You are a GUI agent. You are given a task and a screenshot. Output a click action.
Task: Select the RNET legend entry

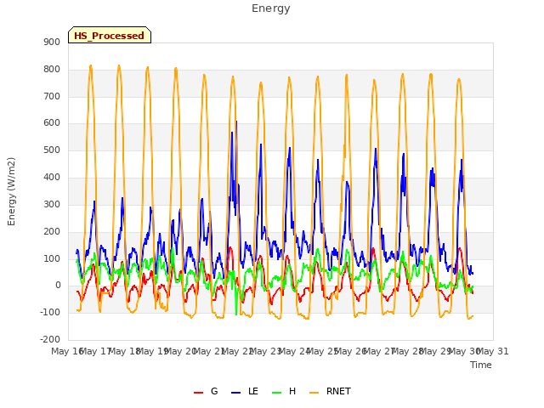coord(338,391)
